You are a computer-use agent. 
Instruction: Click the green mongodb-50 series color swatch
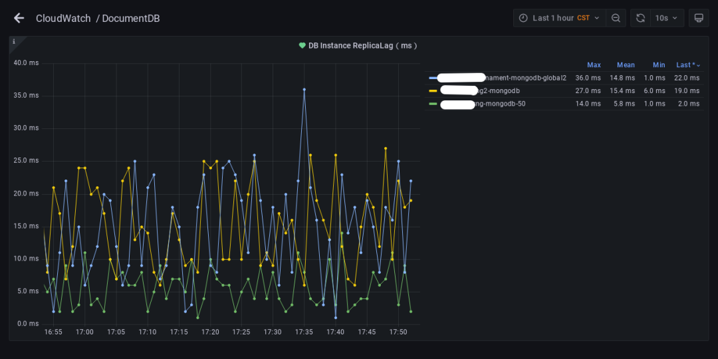coord(433,104)
